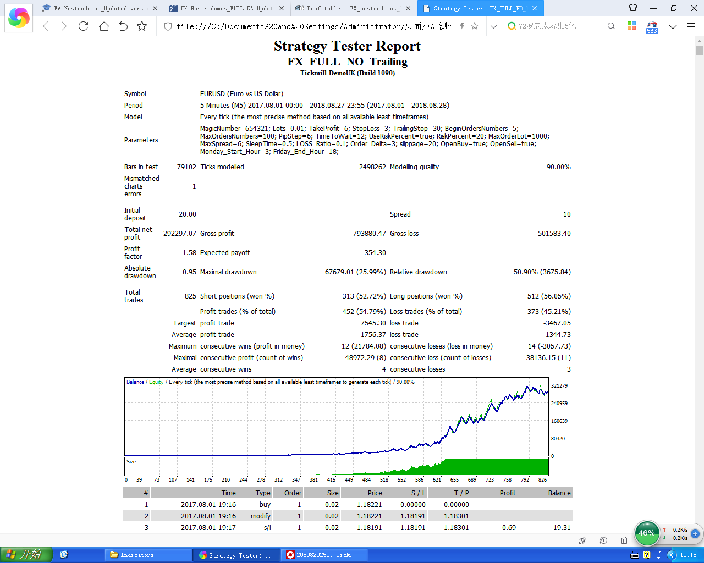Click the Modelling quality value 90.00%

(x=559, y=167)
